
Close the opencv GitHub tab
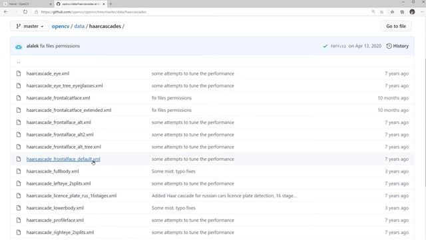point(104,4)
